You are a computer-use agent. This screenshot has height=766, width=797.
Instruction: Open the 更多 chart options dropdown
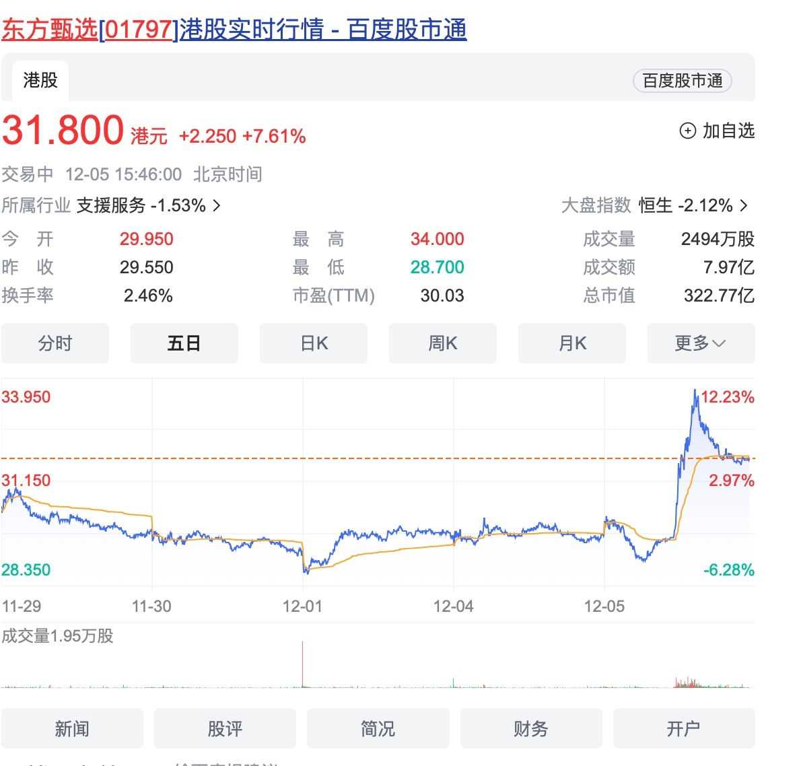pos(701,343)
